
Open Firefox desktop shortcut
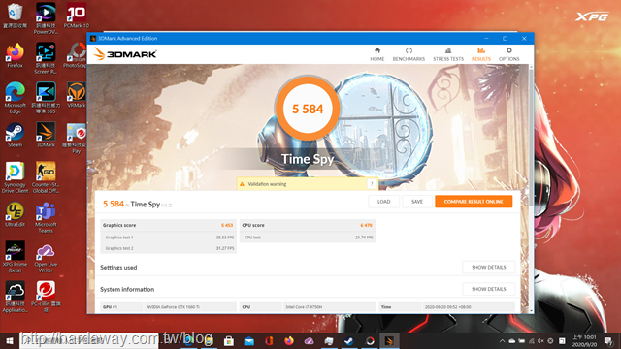(16, 55)
